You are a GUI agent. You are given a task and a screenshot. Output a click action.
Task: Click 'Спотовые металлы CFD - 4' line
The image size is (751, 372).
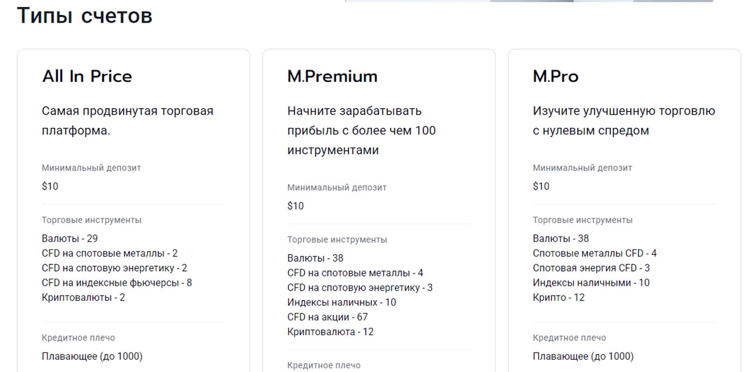(595, 253)
